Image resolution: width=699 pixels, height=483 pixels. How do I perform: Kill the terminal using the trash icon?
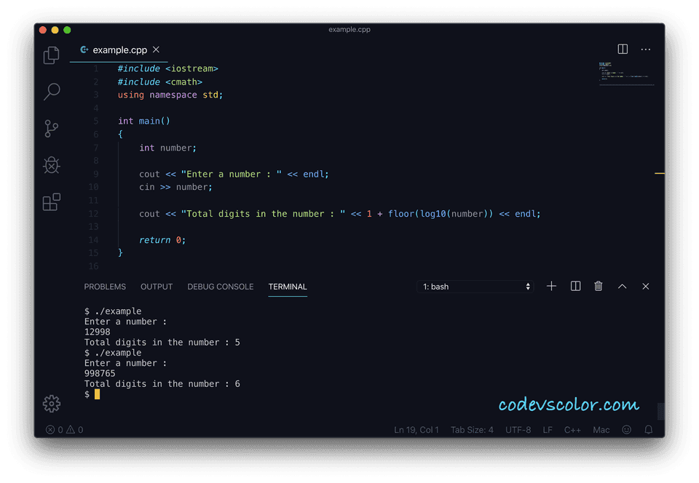(598, 286)
